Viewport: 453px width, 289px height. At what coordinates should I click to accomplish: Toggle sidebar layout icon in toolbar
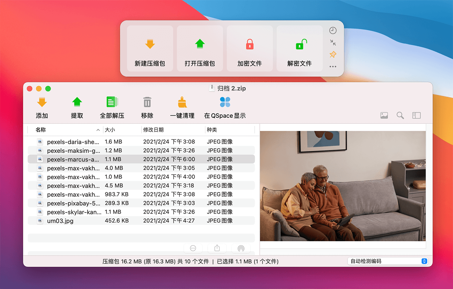pos(417,115)
